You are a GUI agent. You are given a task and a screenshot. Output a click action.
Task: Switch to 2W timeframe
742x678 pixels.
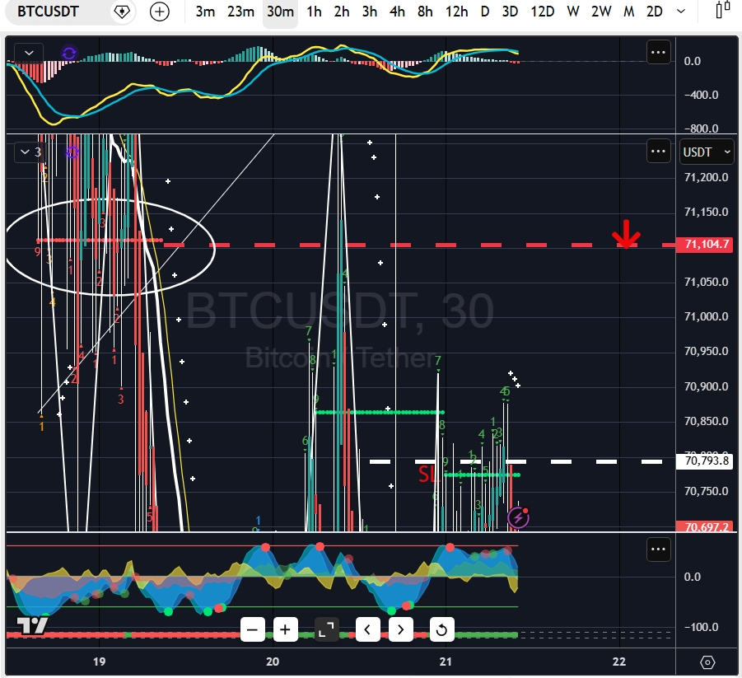601,12
